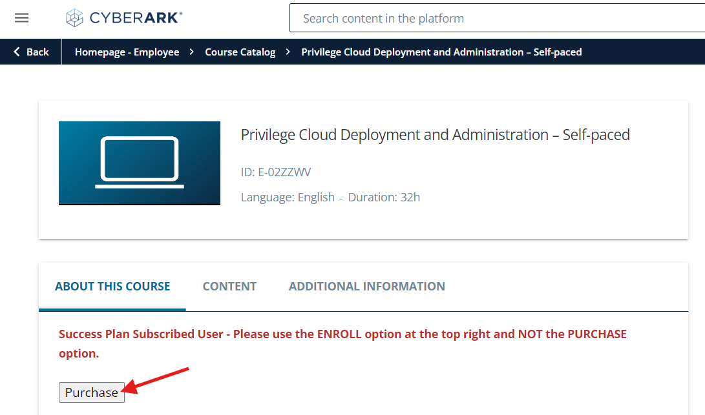
Task: Click the chevron after Course Catalog
Action: (288, 52)
